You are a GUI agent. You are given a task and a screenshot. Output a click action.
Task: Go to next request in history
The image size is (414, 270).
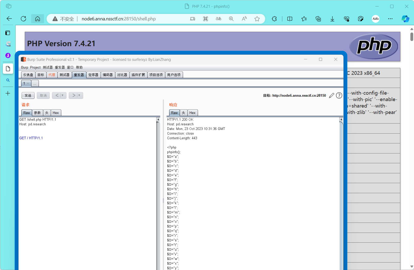(x=74, y=95)
